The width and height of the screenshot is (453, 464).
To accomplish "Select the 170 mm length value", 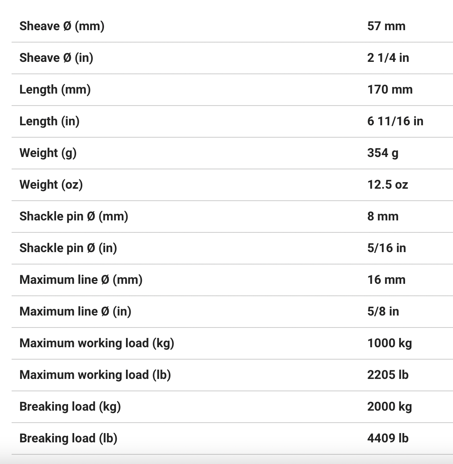I will pyautogui.click(x=390, y=90).
